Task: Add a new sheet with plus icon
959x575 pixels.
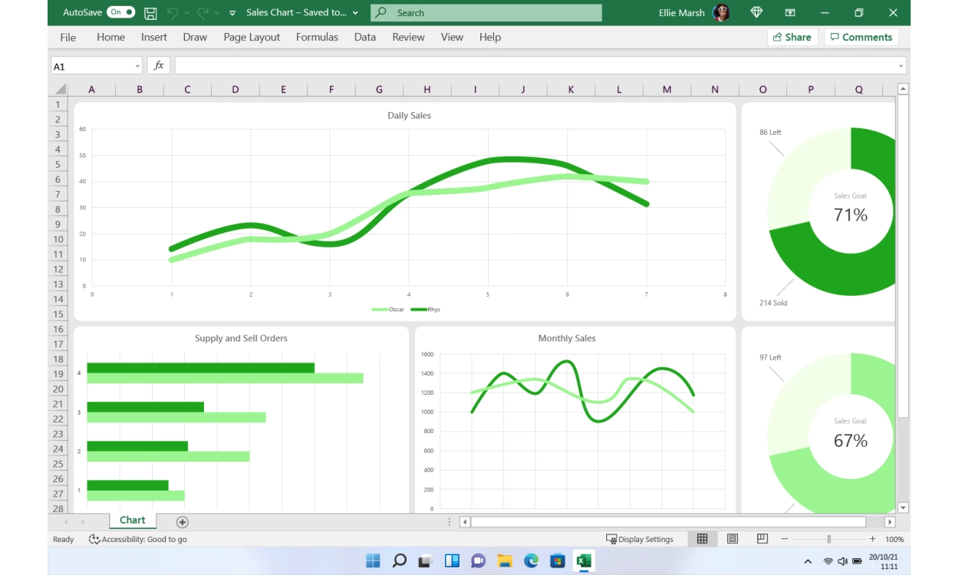Action: pyautogui.click(x=182, y=522)
